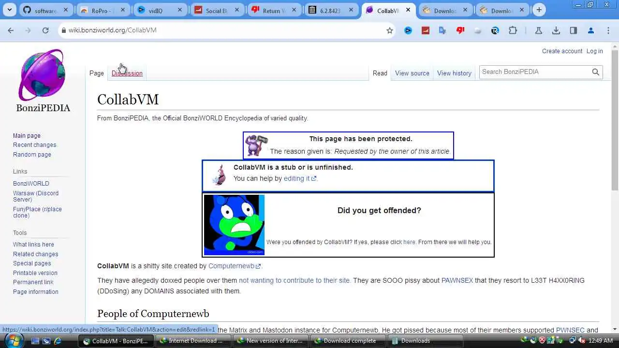Select the Read view tab
Screen dimensions: 619x348
[380, 73]
